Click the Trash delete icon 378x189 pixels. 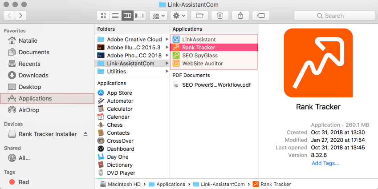coord(220,16)
